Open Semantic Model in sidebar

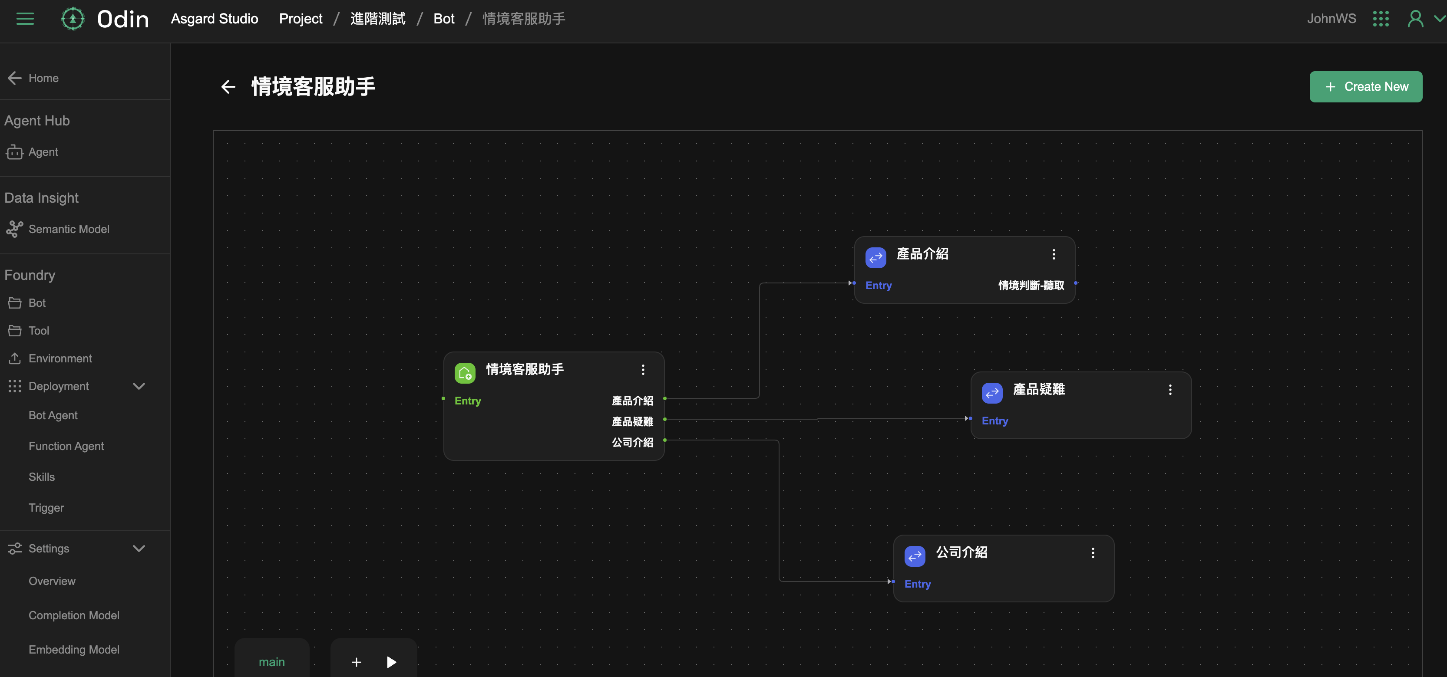(x=69, y=229)
